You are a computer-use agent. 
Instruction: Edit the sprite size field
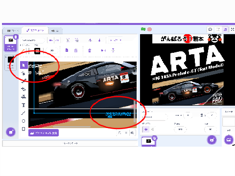point(180,130)
